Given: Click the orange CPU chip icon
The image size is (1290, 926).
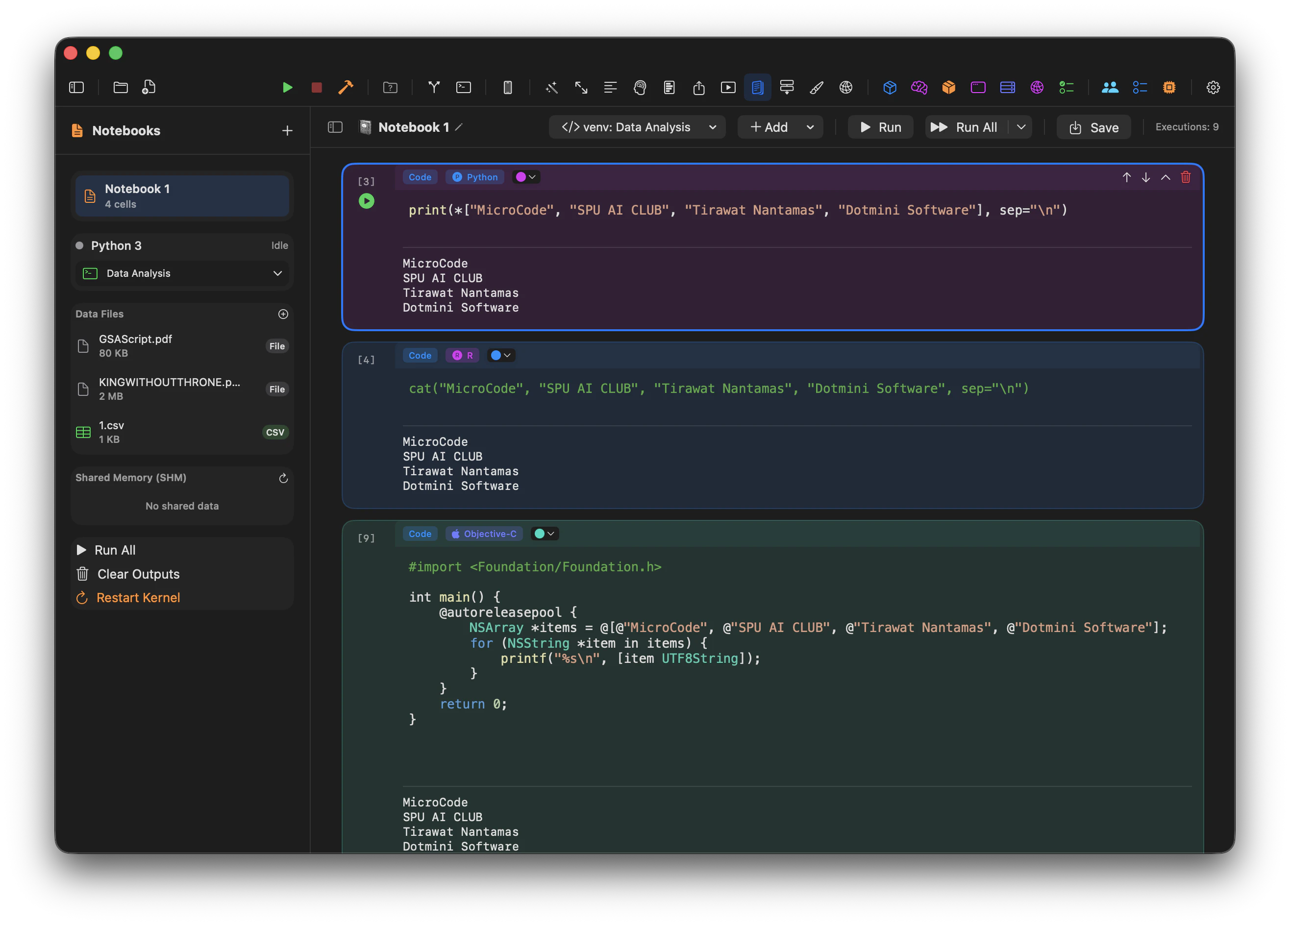Looking at the screenshot, I should pyautogui.click(x=1169, y=88).
